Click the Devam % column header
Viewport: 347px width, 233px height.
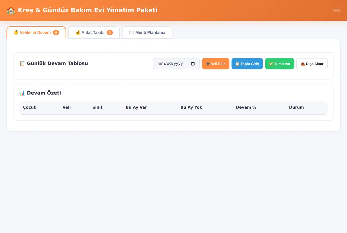[246, 107]
